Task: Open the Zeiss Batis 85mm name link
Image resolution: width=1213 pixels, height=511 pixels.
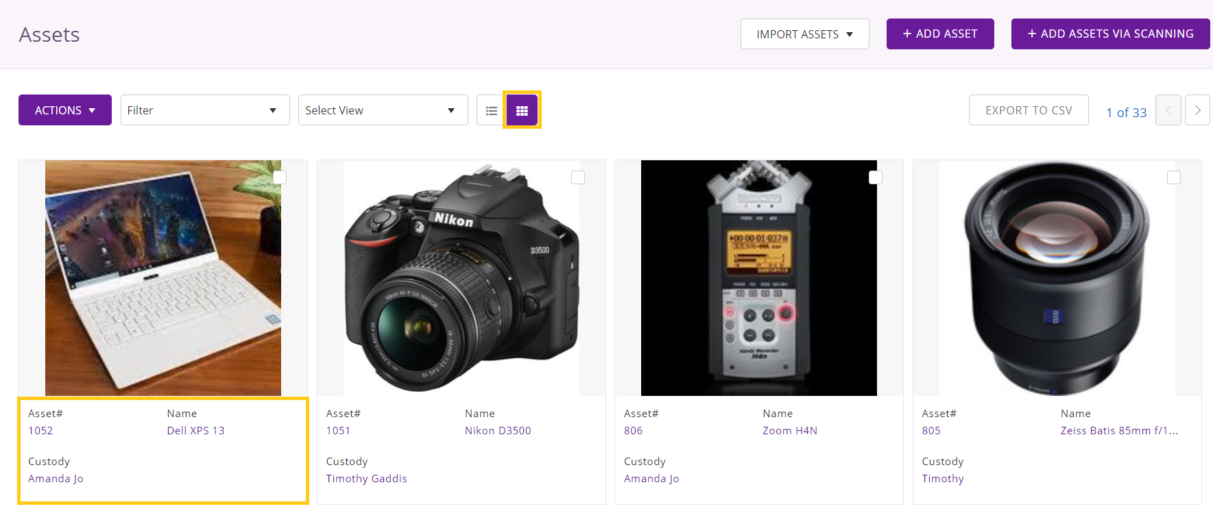Action: (1119, 431)
